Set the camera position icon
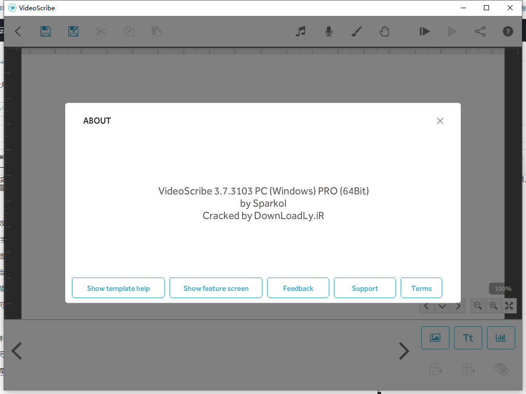The image size is (526, 394). (x=436, y=369)
